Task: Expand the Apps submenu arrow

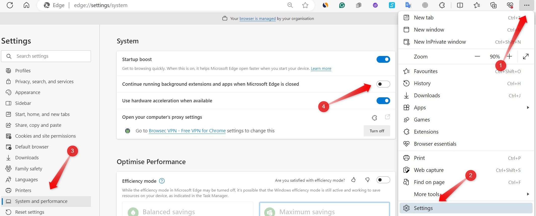Action: (528, 108)
